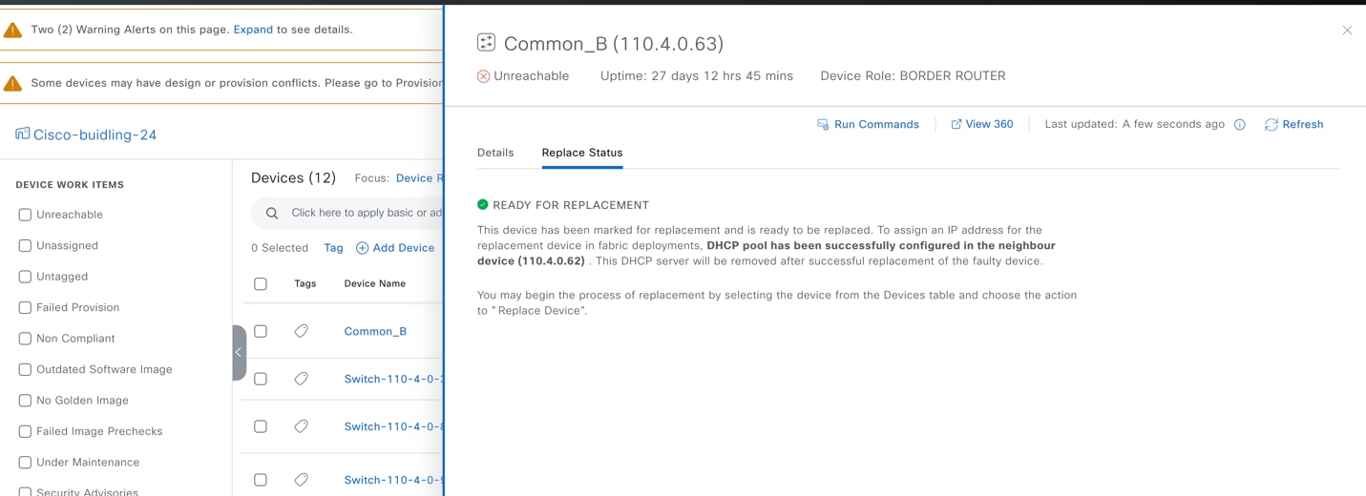
Task: Click the tag icon in Switch-110-4-0-3 row
Action: click(x=301, y=379)
